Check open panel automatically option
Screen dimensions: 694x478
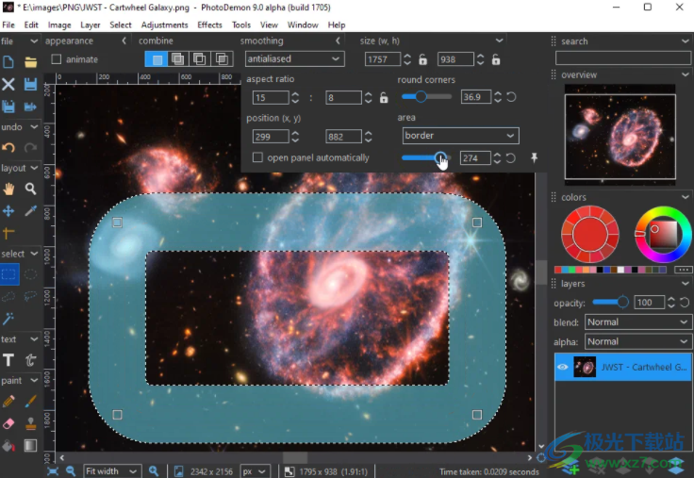[x=257, y=157]
